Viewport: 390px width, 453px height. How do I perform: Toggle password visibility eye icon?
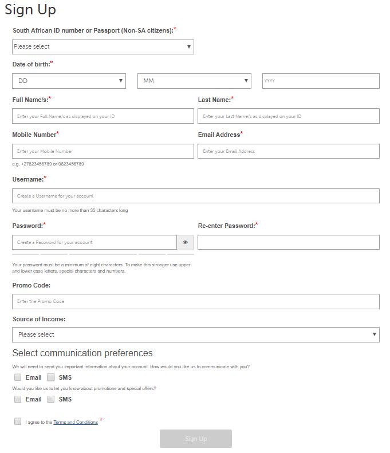click(x=185, y=242)
